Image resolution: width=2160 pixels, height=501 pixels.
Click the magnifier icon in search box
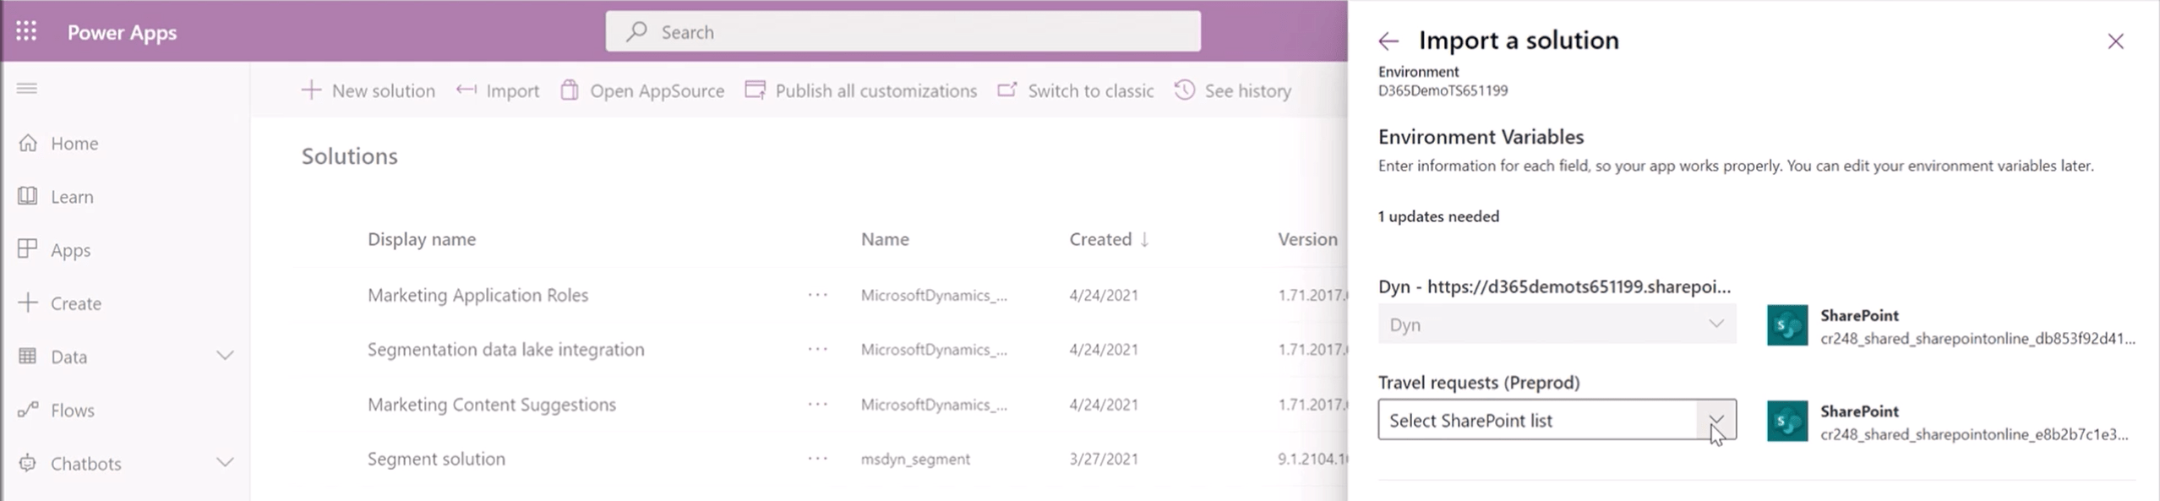click(x=636, y=31)
